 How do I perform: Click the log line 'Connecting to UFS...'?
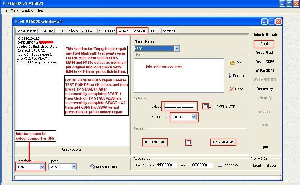32,50
